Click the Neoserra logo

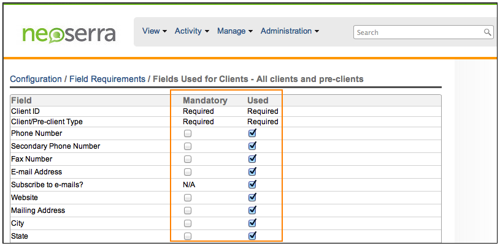tap(68, 33)
